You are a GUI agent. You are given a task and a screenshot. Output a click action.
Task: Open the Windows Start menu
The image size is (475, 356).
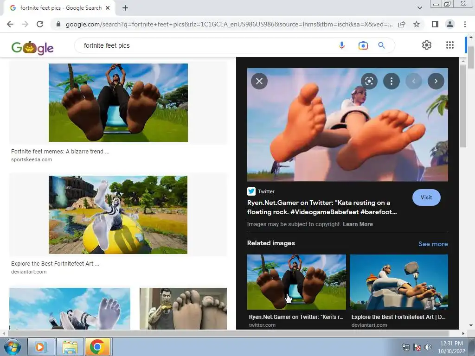(13, 347)
